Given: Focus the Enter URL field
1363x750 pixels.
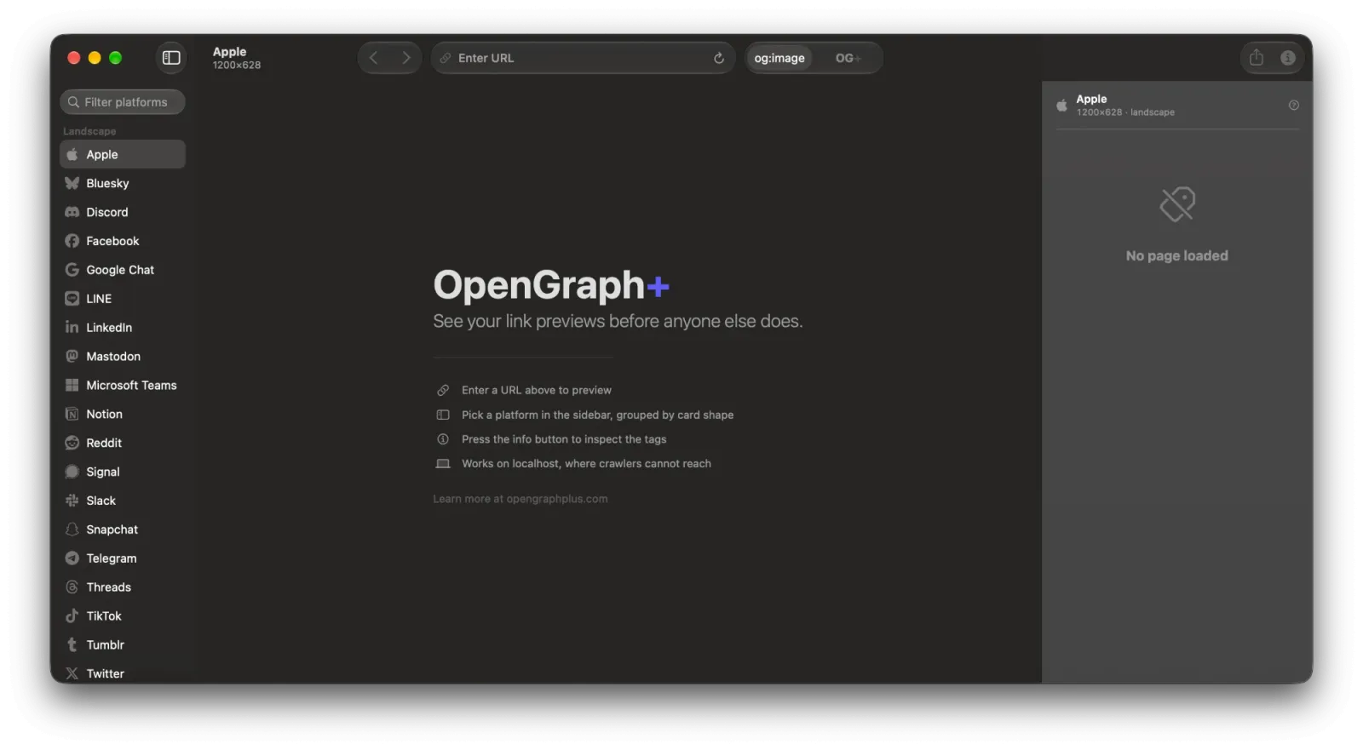Looking at the screenshot, I should [583, 58].
